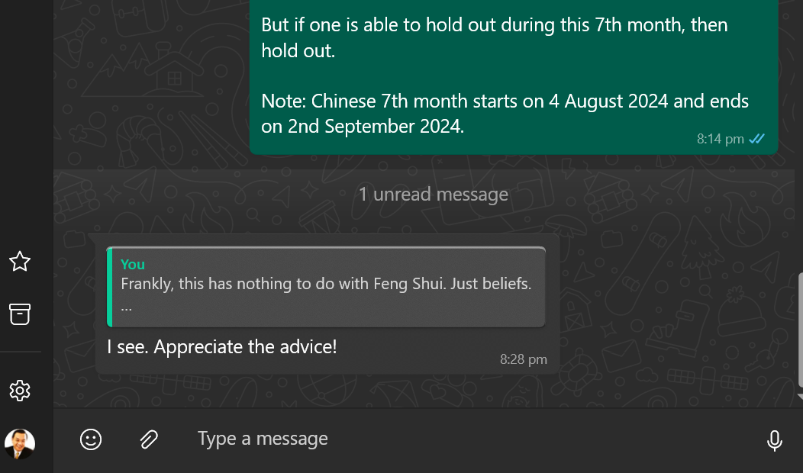Click the 8:28 pm timestamp

(524, 359)
